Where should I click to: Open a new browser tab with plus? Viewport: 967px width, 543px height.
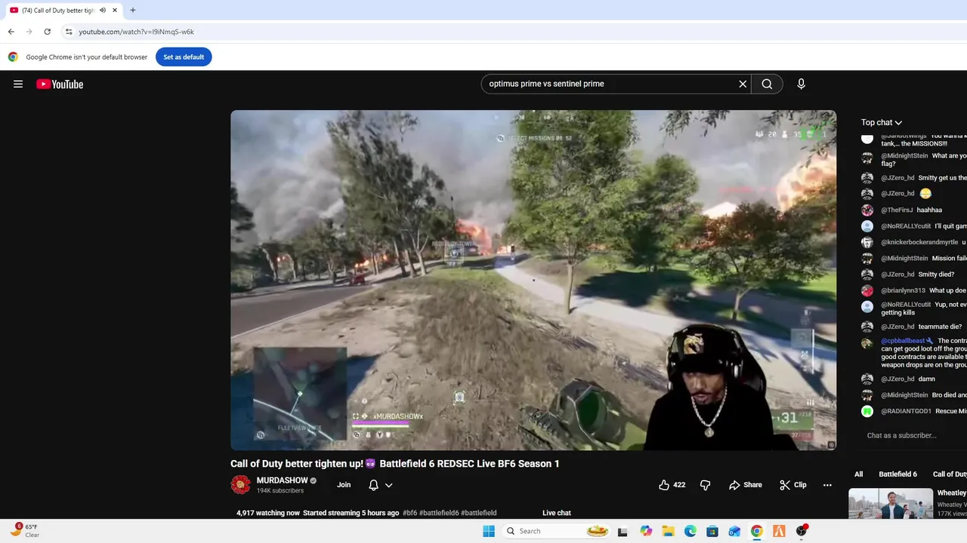133,11
